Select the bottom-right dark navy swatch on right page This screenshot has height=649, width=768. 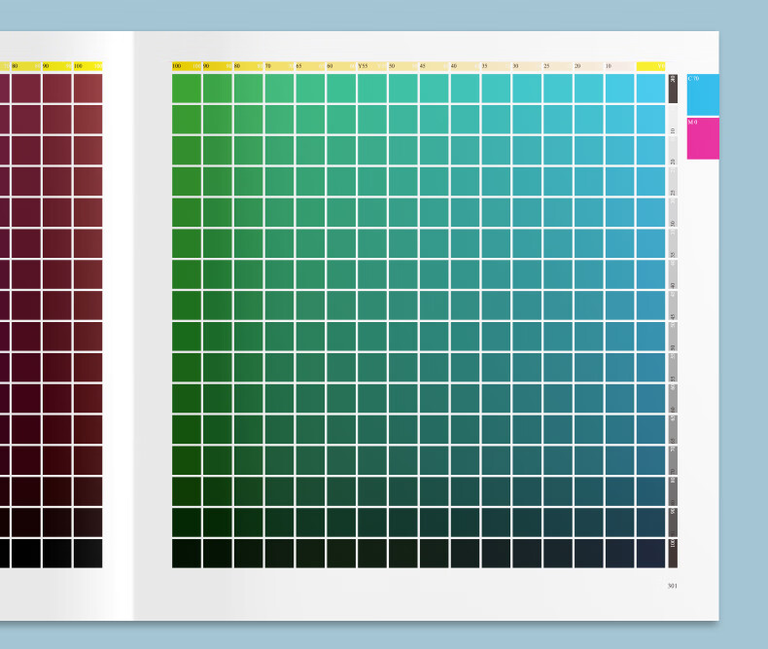click(650, 553)
